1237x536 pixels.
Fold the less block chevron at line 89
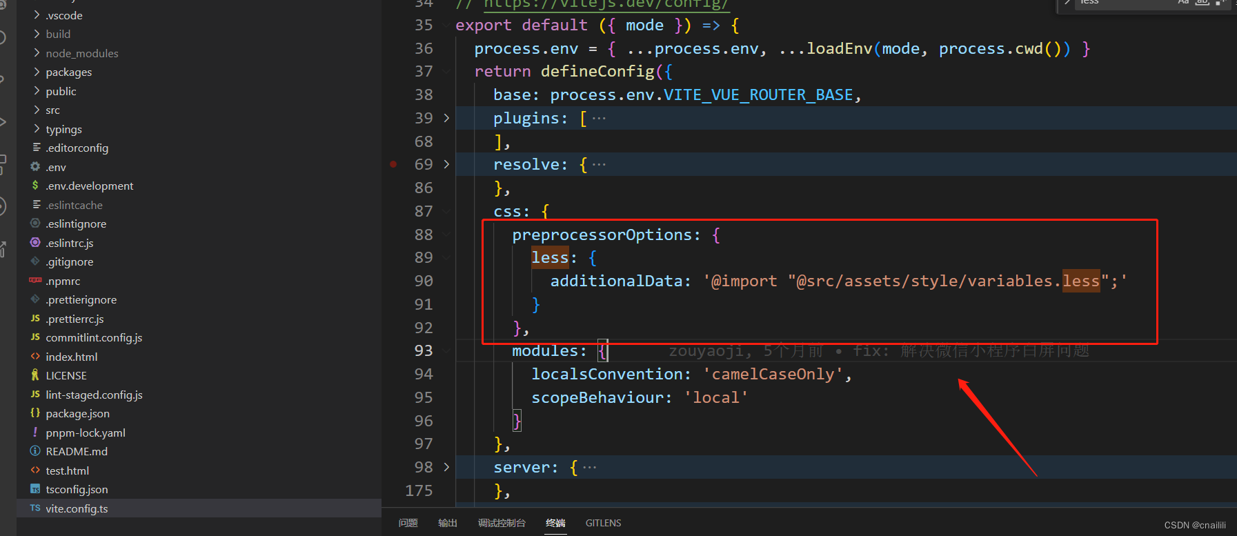click(x=446, y=257)
